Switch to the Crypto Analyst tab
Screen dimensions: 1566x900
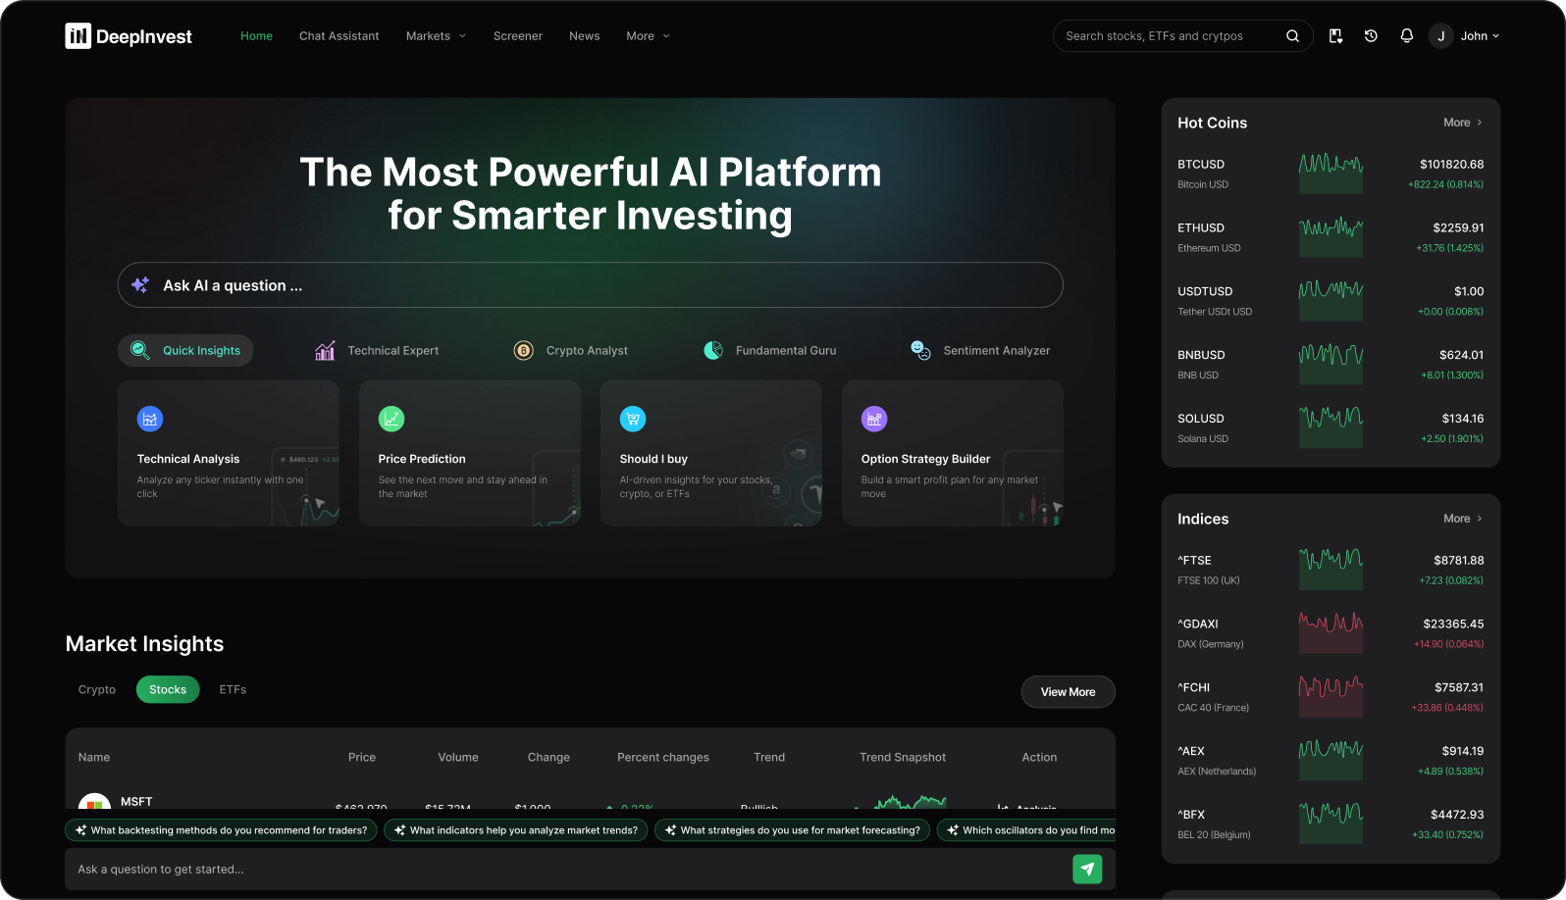pyautogui.click(x=571, y=351)
